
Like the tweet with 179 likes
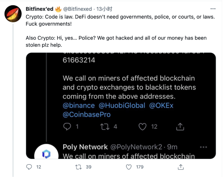pos(129,167)
